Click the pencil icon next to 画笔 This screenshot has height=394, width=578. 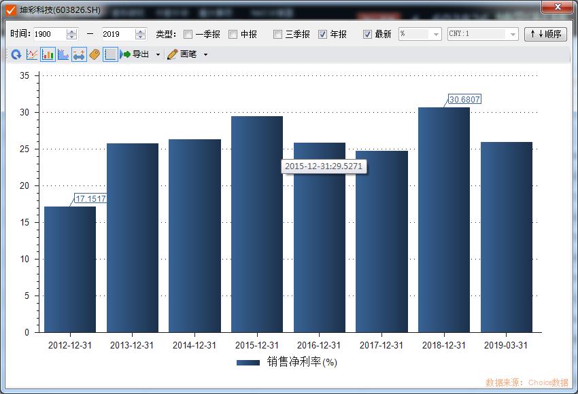(x=172, y=54)
